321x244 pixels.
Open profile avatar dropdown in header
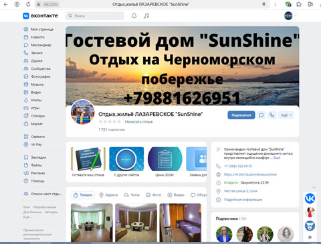coord(290,15)
